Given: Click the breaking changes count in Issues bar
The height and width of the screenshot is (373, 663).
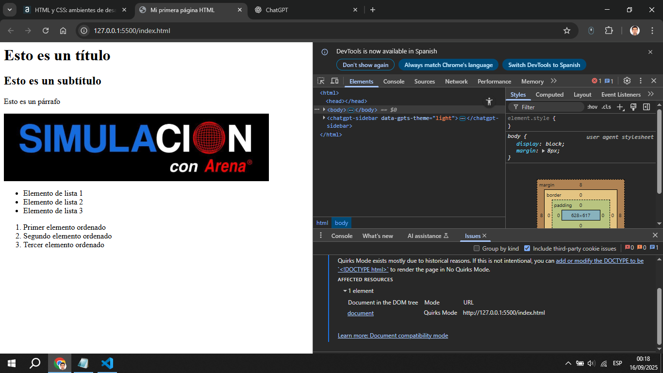Looking at the screenshot, I should pos(642,248).
